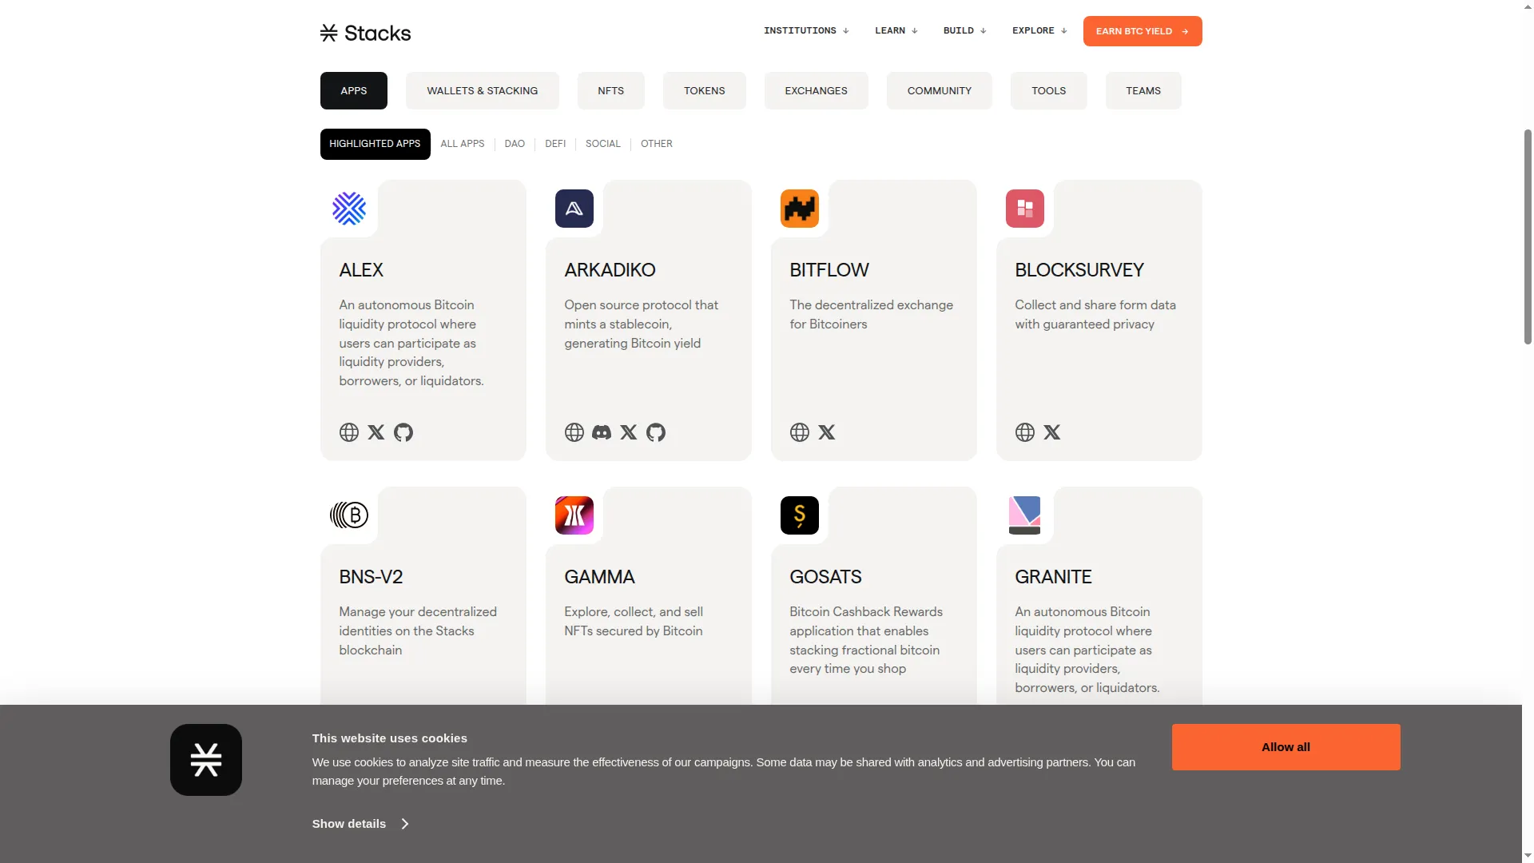Viewport: 1534px width, 863px height.
Task: Open the Bitflow app logo icon
Action: tap(800, 209)
